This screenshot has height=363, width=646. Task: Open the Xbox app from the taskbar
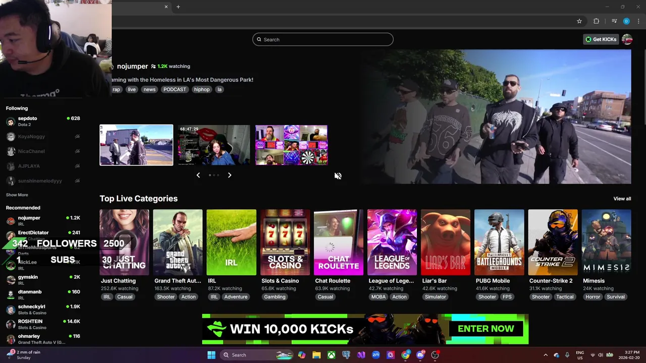(331, 355)
